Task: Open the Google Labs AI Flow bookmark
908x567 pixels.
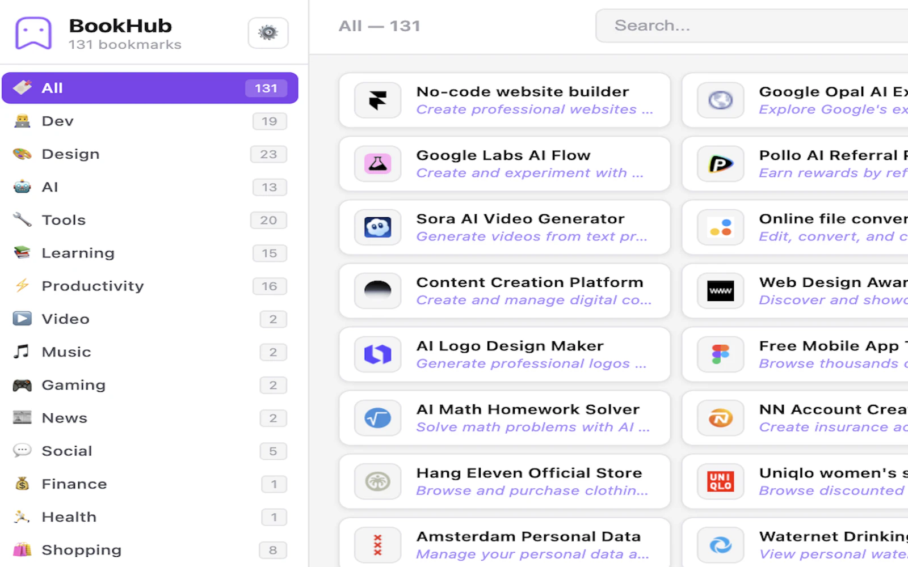Action: (x=505, y=164)
